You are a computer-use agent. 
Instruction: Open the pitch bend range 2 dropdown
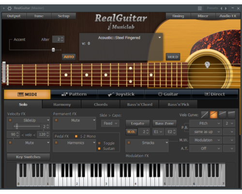[x=229, y=123]
